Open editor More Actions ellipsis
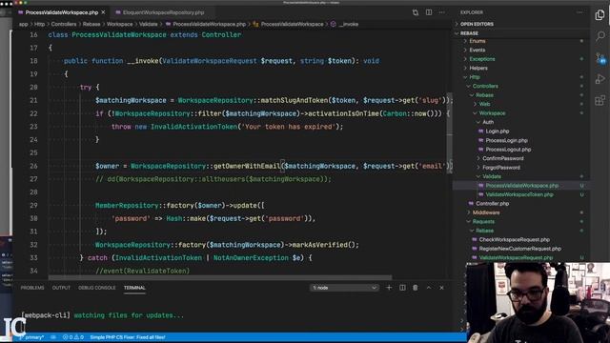610x343 pixels. point(441,12)
